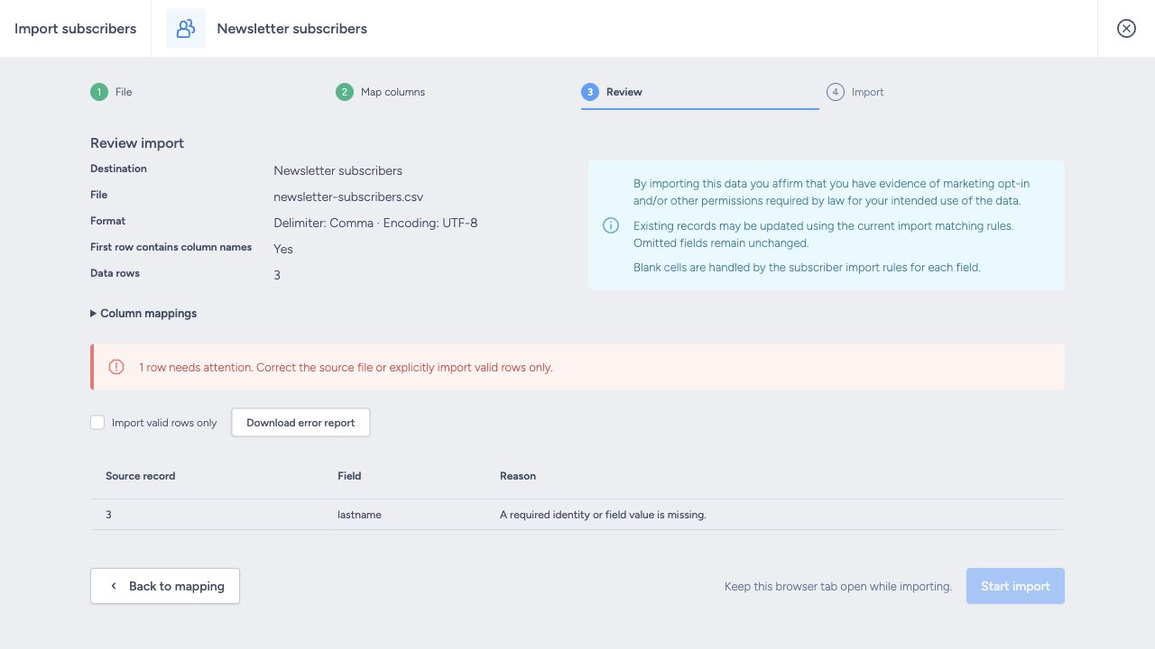Click the missing value reason text

[603, 515]
